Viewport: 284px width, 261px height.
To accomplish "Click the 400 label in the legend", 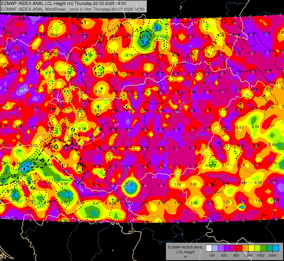I will 224,255.
